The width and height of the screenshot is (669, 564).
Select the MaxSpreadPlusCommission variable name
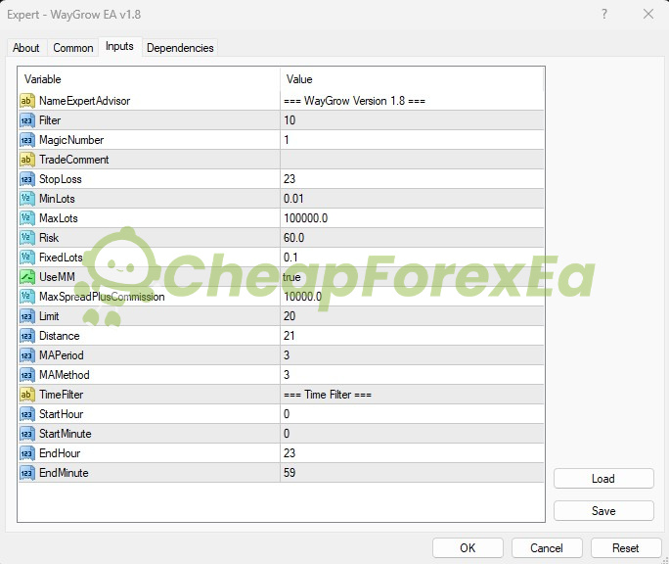click(x=102, y=297)
